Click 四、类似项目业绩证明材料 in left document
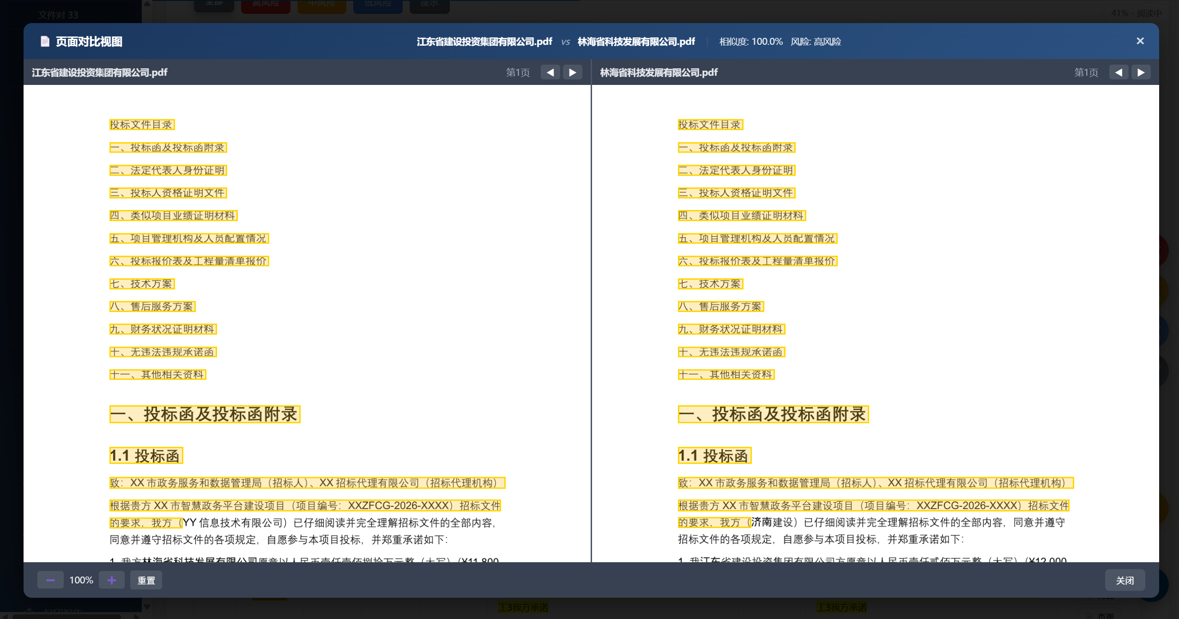Image resolution: width=1179 pixels, height=619 pixels. (x=173, y=215)
